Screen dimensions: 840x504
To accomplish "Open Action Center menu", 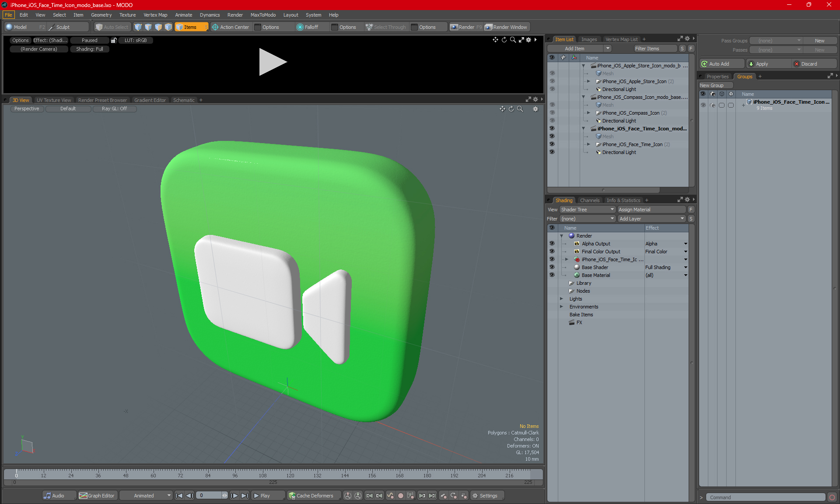I will [x=231, y=27].
